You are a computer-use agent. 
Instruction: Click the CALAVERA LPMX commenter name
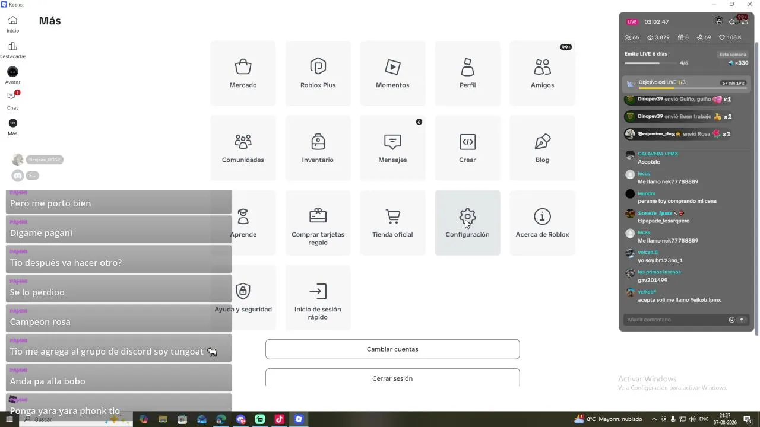pyautogui.click(x=658, y=154)
